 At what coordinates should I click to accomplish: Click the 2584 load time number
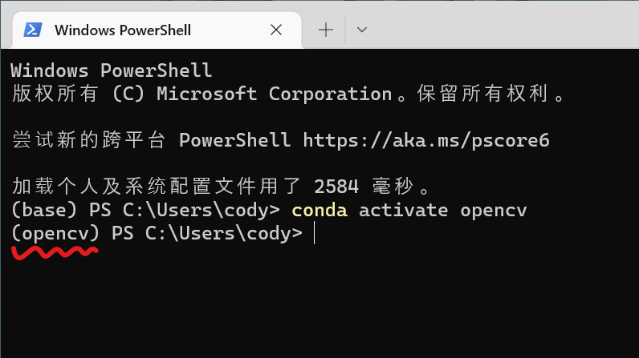pos(336,187)
